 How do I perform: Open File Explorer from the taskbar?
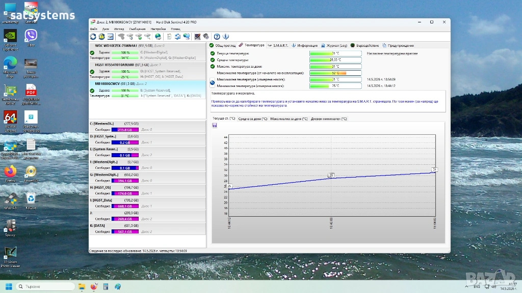(x=82, y=287)
